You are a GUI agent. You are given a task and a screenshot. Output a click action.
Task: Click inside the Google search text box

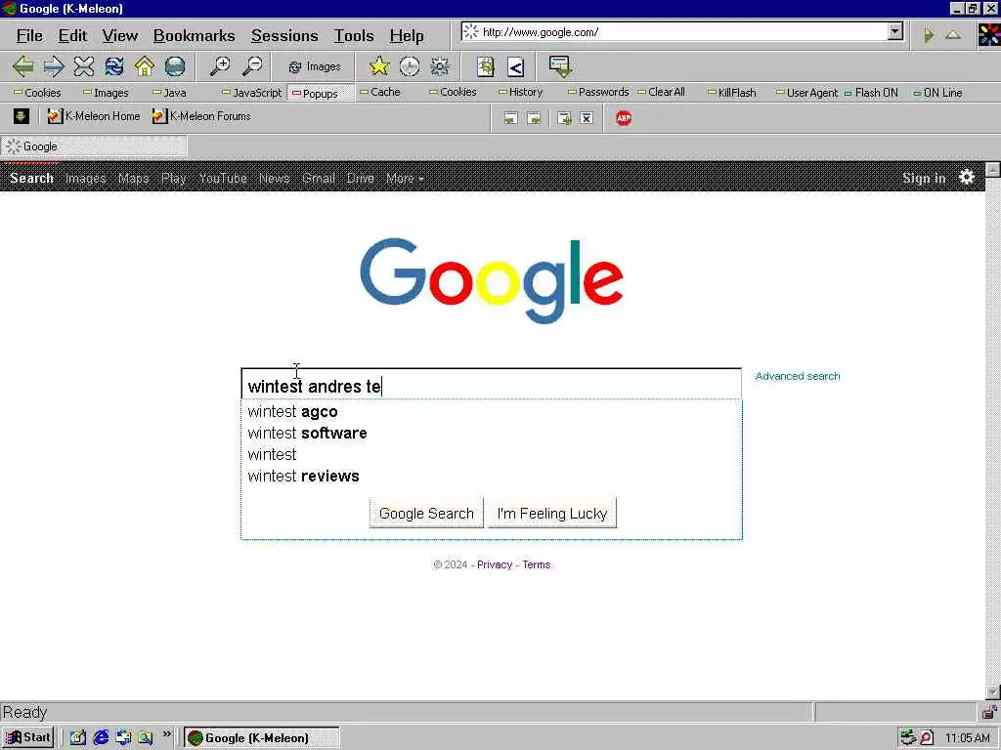coord(491,385)
